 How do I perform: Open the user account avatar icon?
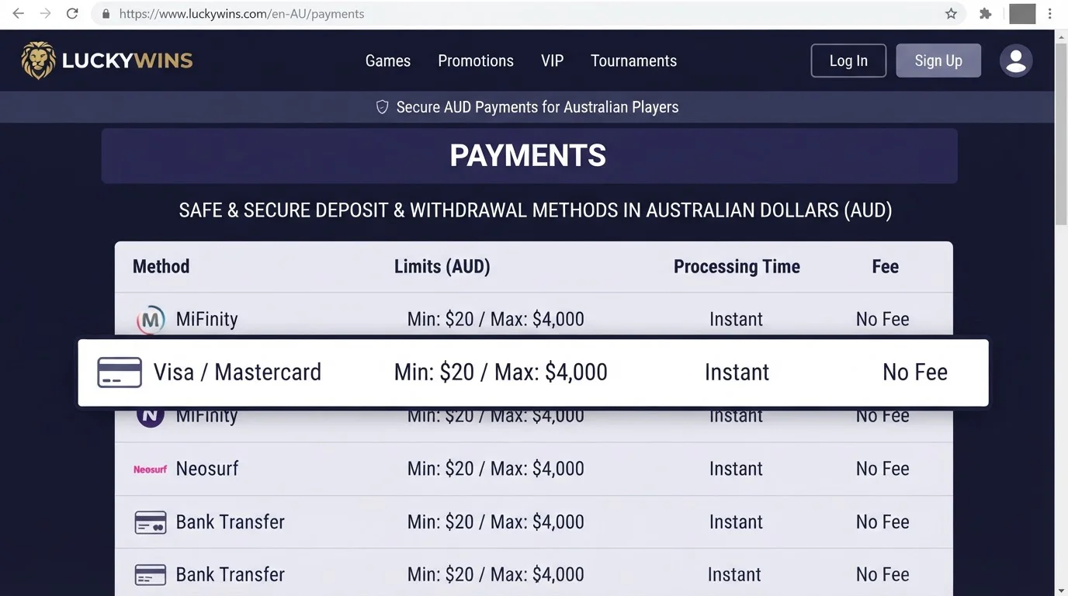click(1016, 61)
